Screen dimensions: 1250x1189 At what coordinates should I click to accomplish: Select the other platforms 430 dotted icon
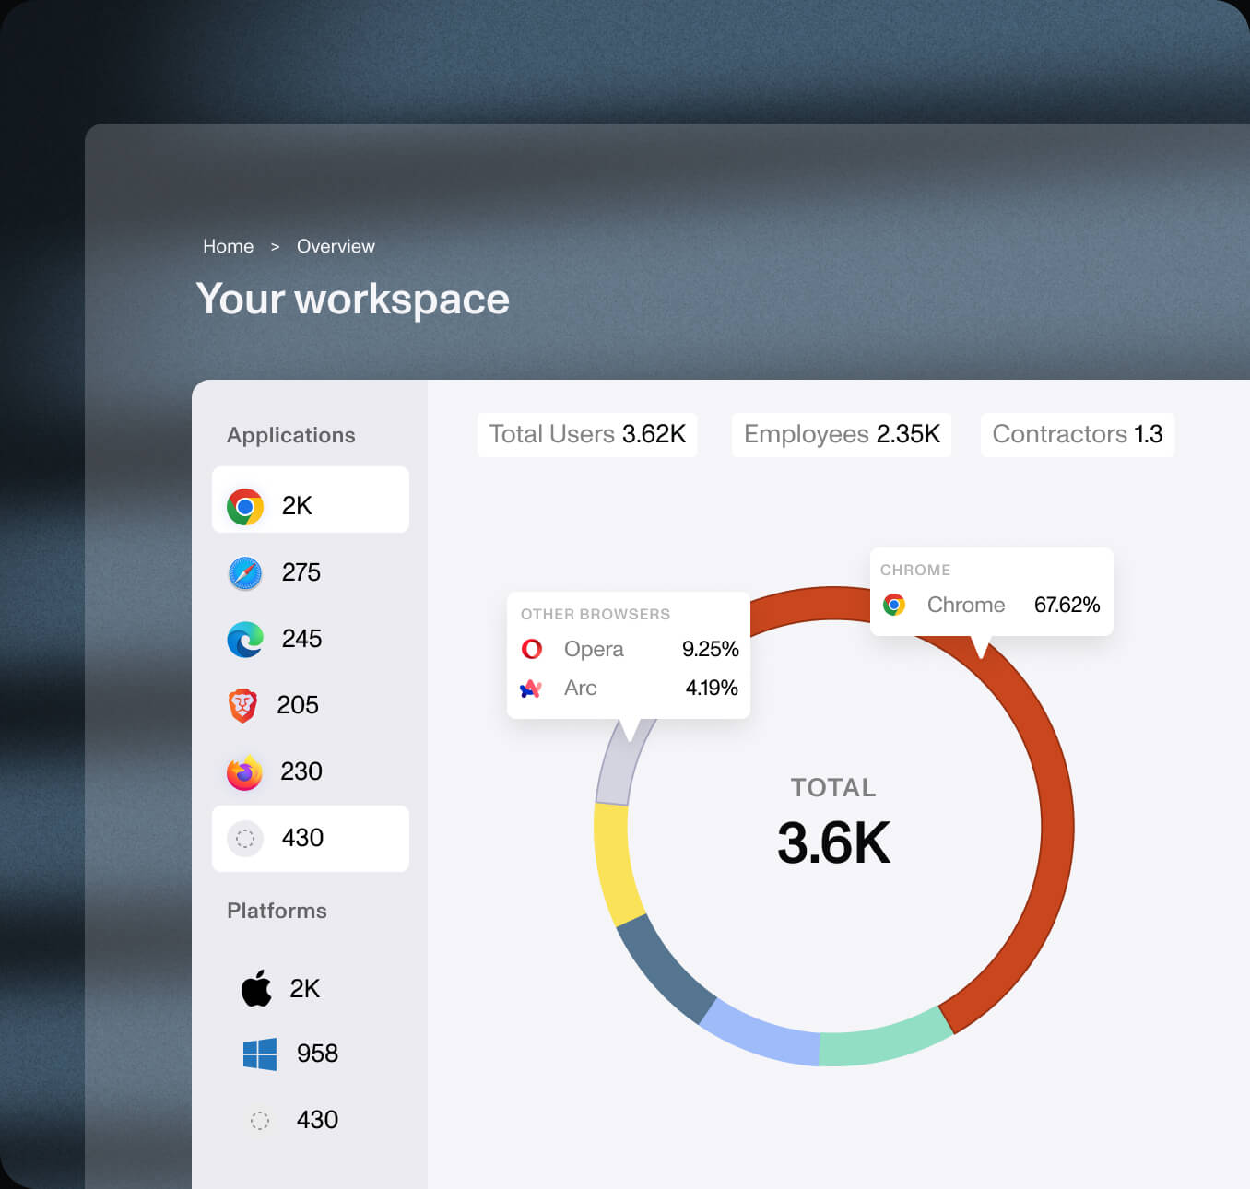[260, 1120]
